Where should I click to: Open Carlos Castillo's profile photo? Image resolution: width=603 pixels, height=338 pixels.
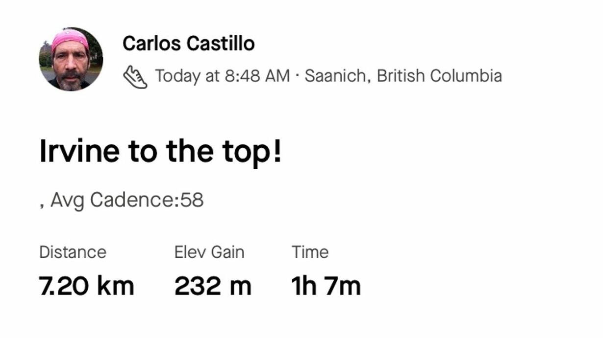71,59
